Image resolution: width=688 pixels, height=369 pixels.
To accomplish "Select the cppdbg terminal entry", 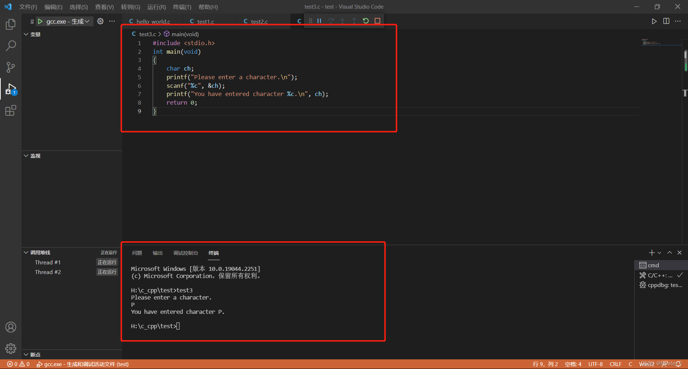I will click(x=661, y=285).
